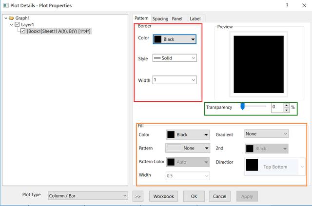Collapse the Layer1 tree node
This screenshot has height=206, width=312.
[x=12, y=25]
